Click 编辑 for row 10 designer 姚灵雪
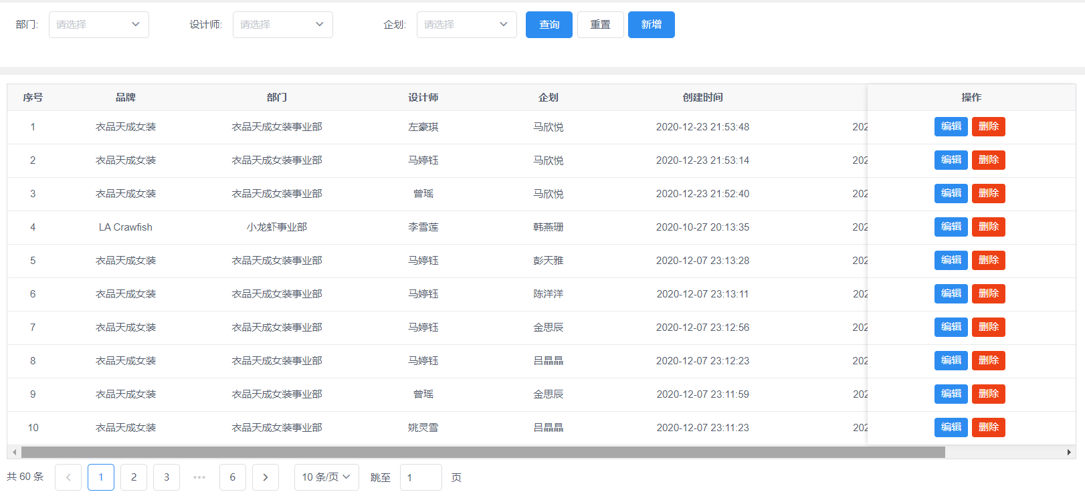 pyautogui.click(x=951, y=427)
